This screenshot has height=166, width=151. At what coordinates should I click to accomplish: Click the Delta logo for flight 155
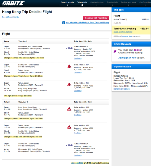pos(69,84)
